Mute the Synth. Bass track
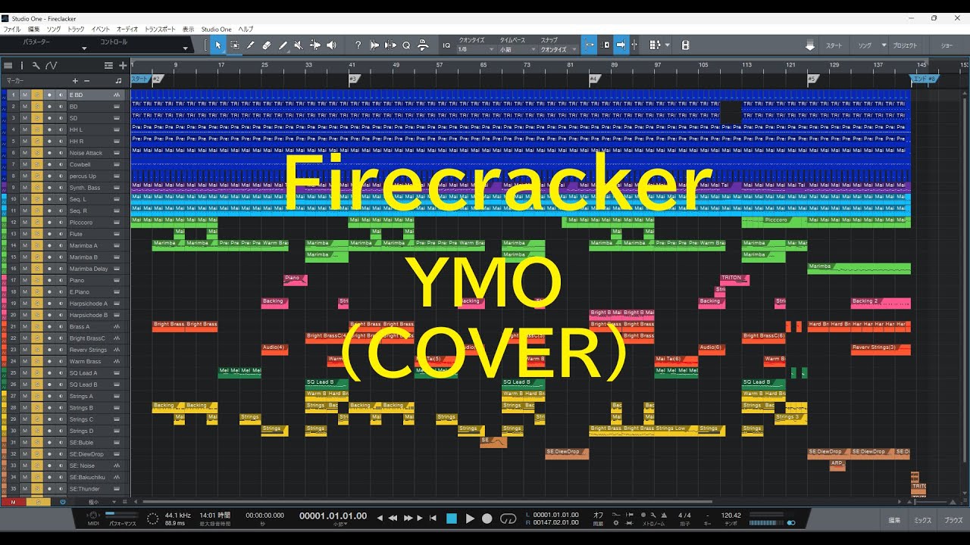The height and width of the screenshot is (545, 970). (x=24, y=188)
